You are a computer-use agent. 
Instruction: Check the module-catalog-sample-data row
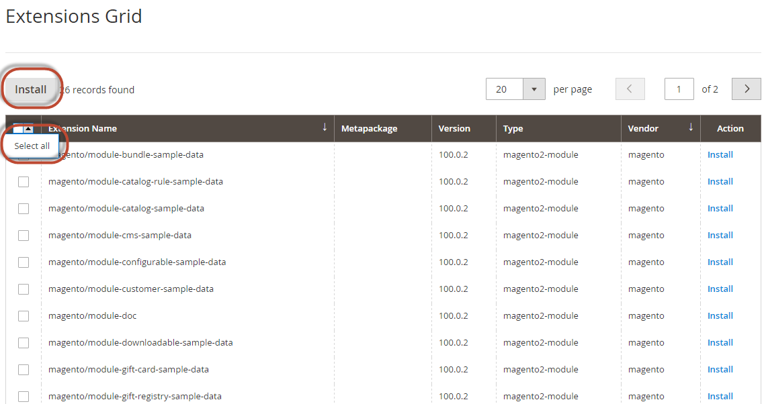(24, 209)
